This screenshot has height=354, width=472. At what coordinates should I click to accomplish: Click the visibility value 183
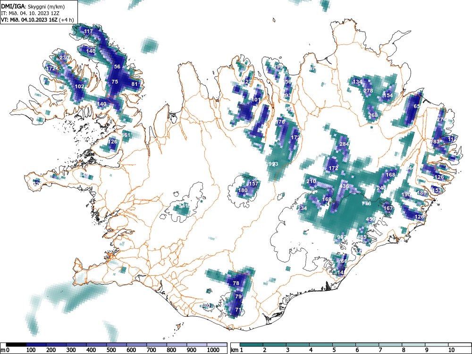click(x=435, y=142)
